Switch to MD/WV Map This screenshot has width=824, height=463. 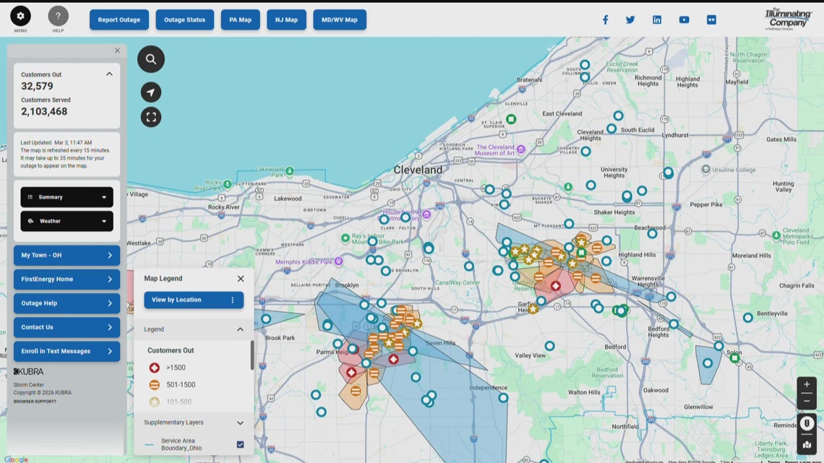pos(340,20)
